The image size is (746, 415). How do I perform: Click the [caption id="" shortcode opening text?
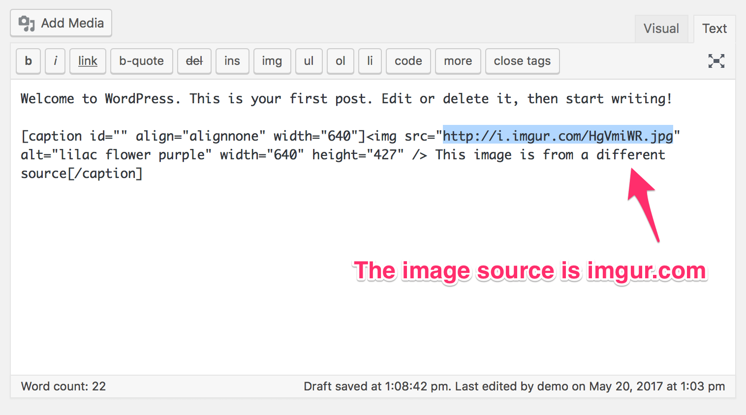[x=74, y=136]
